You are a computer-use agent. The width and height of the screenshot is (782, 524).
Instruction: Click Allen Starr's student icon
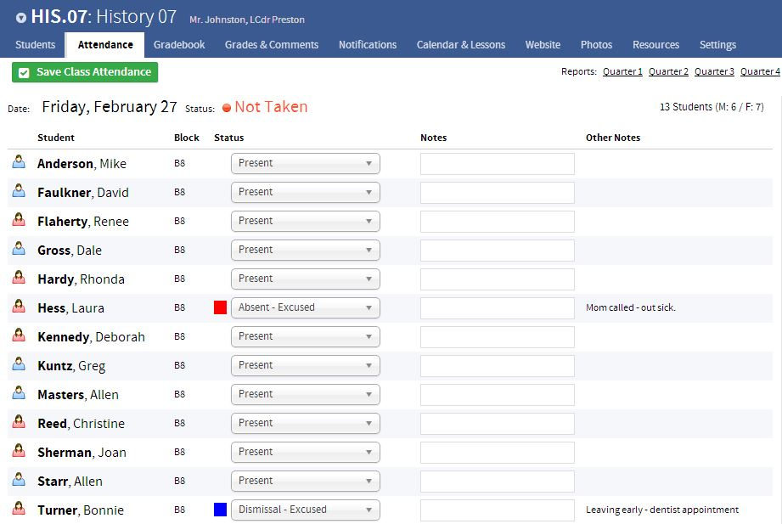coord(19,480)
